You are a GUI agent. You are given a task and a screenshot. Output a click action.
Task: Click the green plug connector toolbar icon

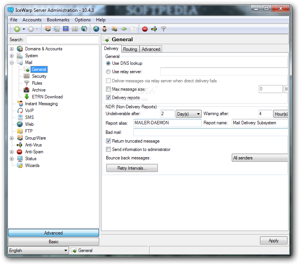[124, 29]
